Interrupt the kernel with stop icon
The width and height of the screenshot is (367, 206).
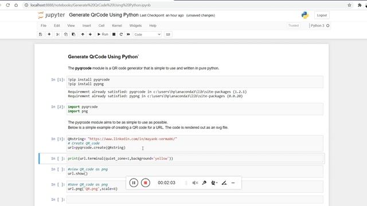click(114, 34)
